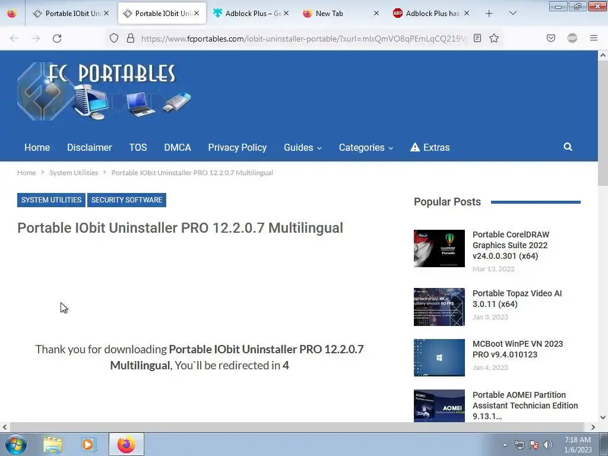Click SECURITY SOFTWARE category tag
The width and height of the screenshot is (608, 456).
pos(127,200)
